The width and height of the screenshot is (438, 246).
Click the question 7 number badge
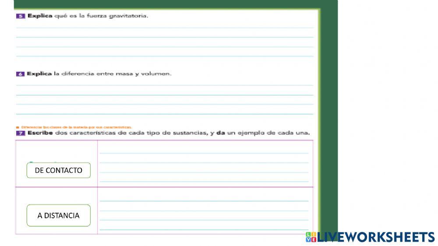[x=20, y=133]
